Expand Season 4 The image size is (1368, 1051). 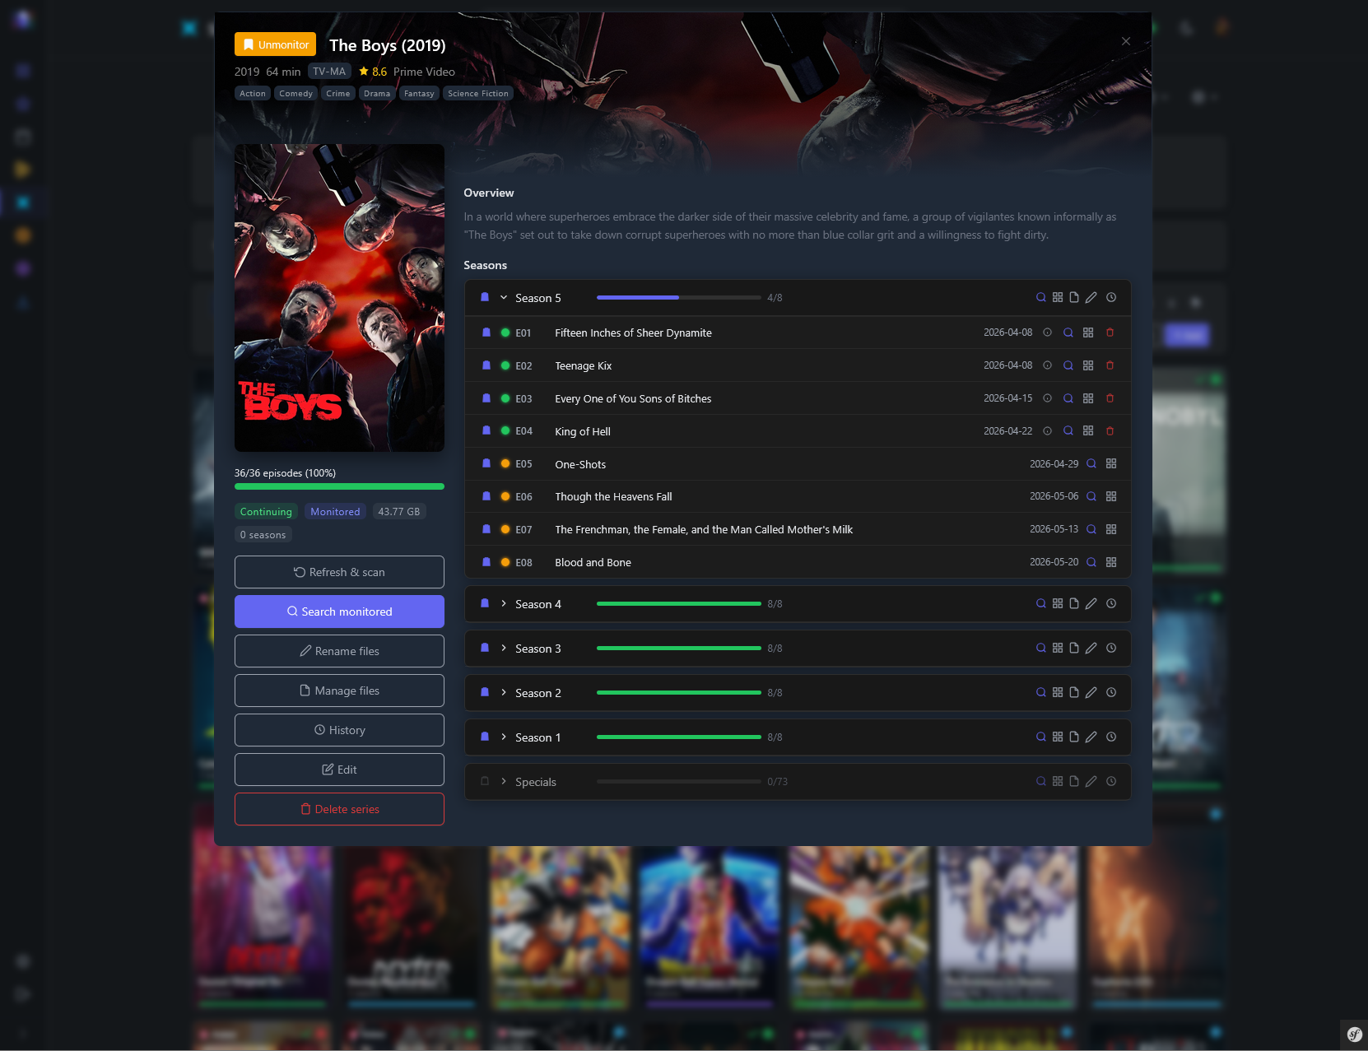point(504,603)
